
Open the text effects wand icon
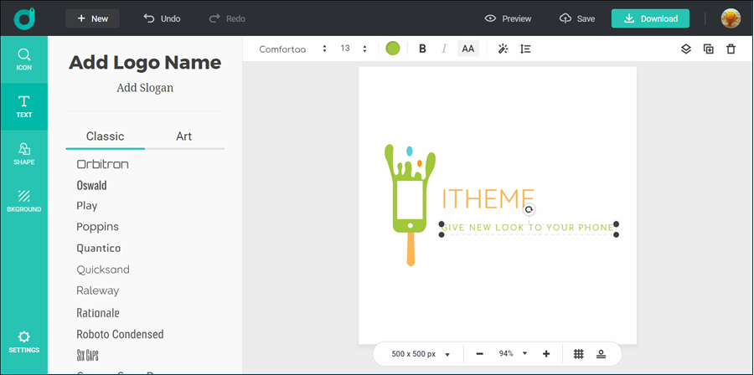503,49
